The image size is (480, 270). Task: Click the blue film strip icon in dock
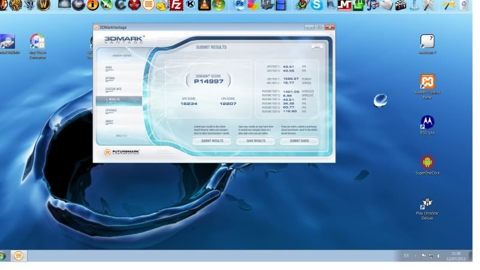tap(281, 5)
